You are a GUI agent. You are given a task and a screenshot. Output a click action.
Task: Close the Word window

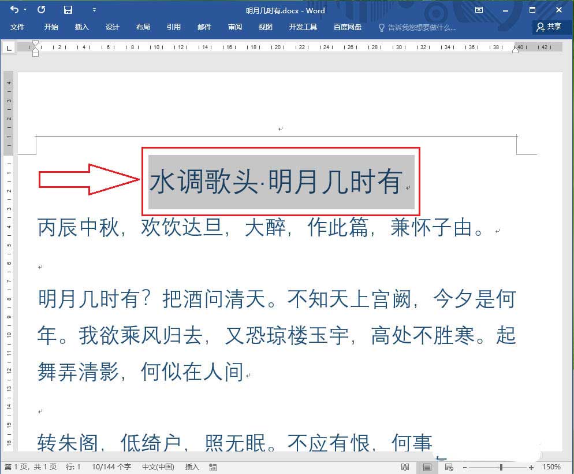[x=559, y=10]
